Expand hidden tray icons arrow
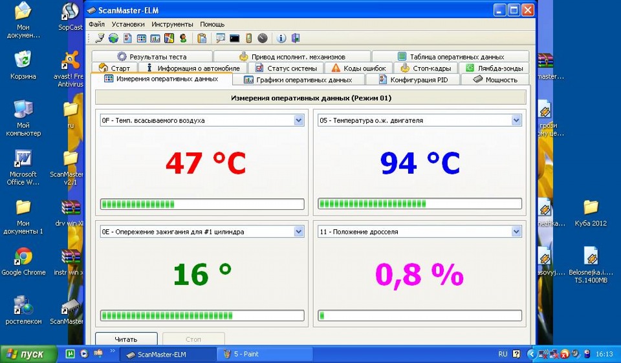The width and height of the screenshot is (621, 363). [532, 354]
